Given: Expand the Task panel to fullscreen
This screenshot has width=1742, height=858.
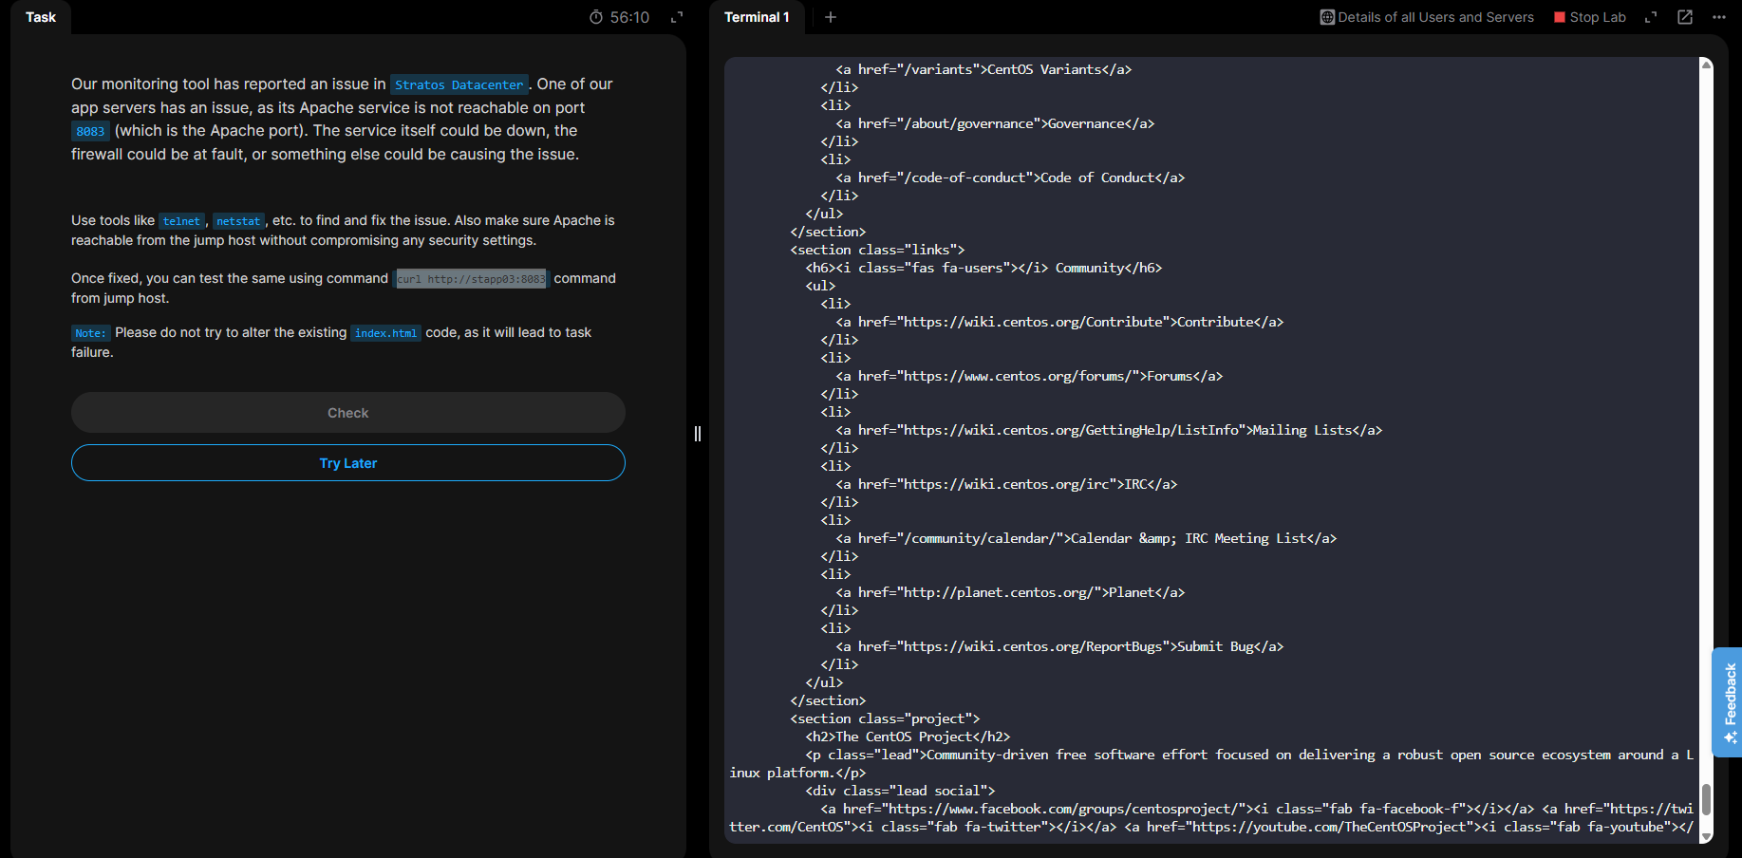Looking at the screenshot, I should [677, 17].
